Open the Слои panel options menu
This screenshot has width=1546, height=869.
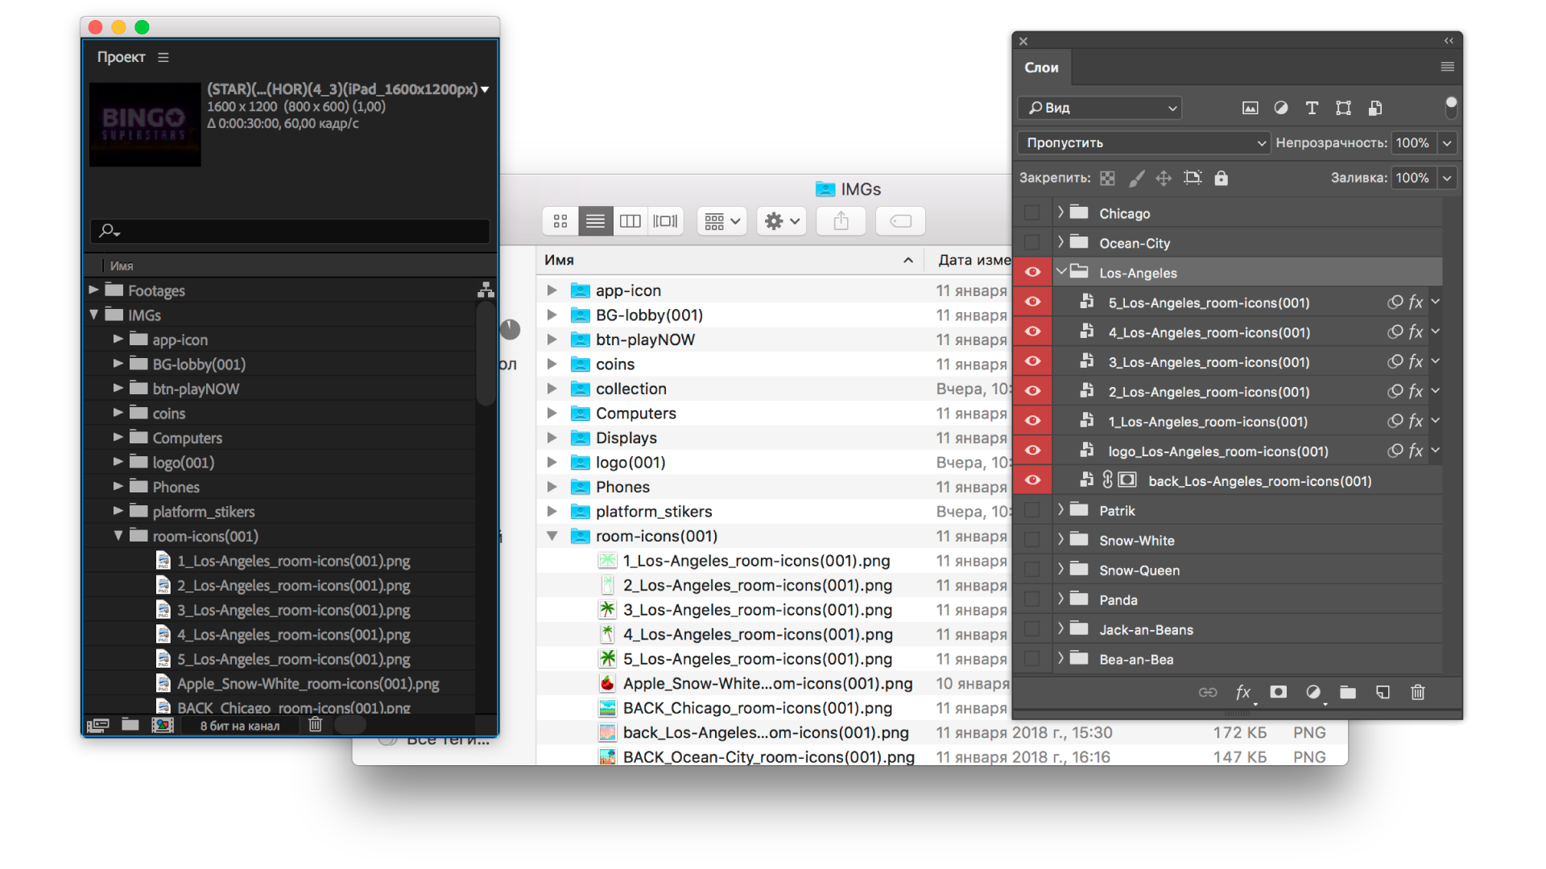1447,67
